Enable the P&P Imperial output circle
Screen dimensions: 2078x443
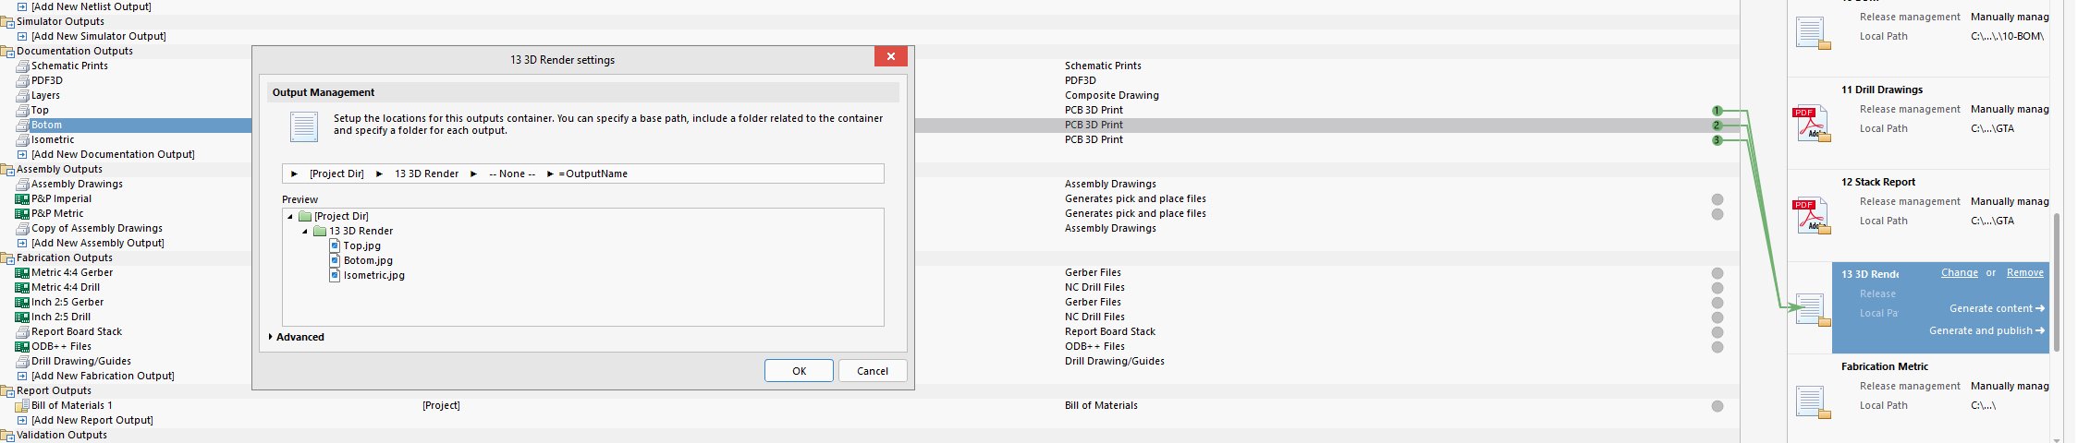[x=1717, y=199]
